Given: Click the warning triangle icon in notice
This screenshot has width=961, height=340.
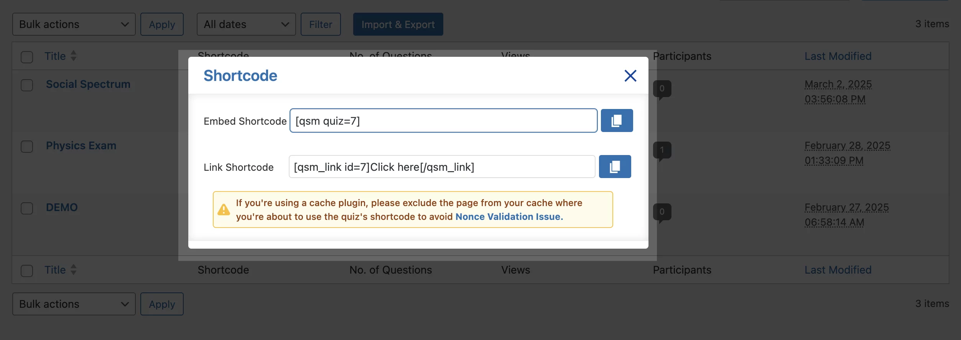Looking at the screenshot, I should 224,210.
